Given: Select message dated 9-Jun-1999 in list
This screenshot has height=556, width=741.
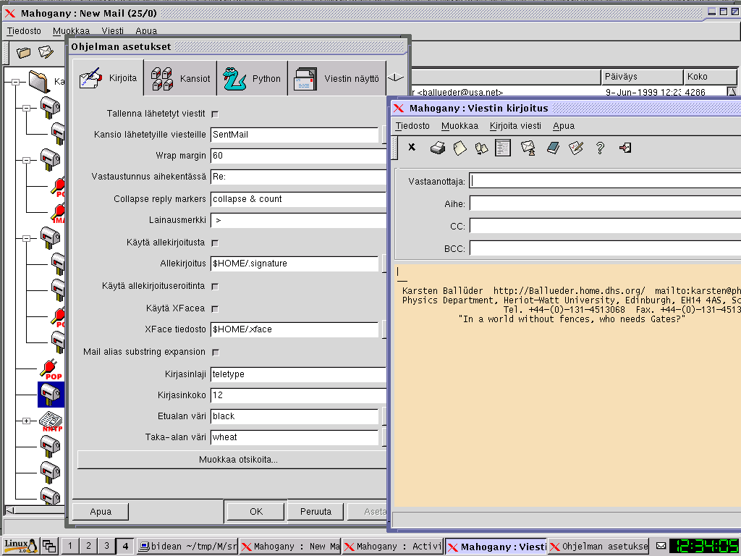Looking at the screenshot, I should click(x=569, y=92).
